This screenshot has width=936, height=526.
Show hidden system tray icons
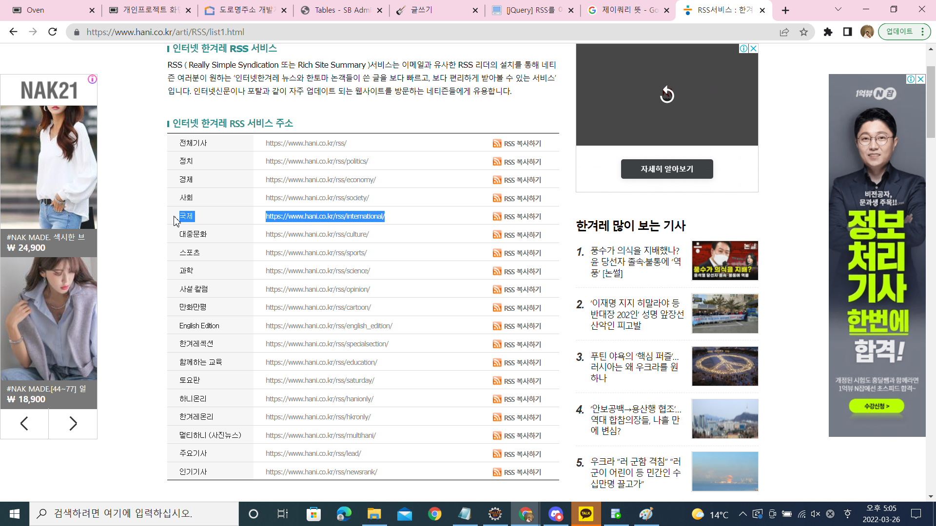(x=742, y=514)
